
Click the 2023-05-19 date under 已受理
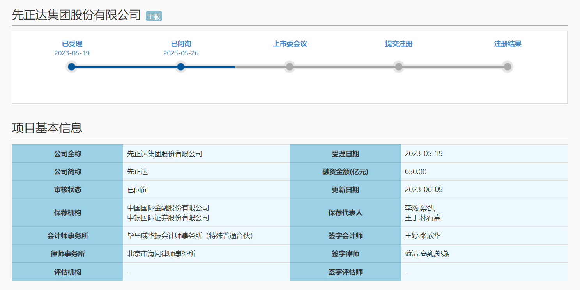point(72,53)
